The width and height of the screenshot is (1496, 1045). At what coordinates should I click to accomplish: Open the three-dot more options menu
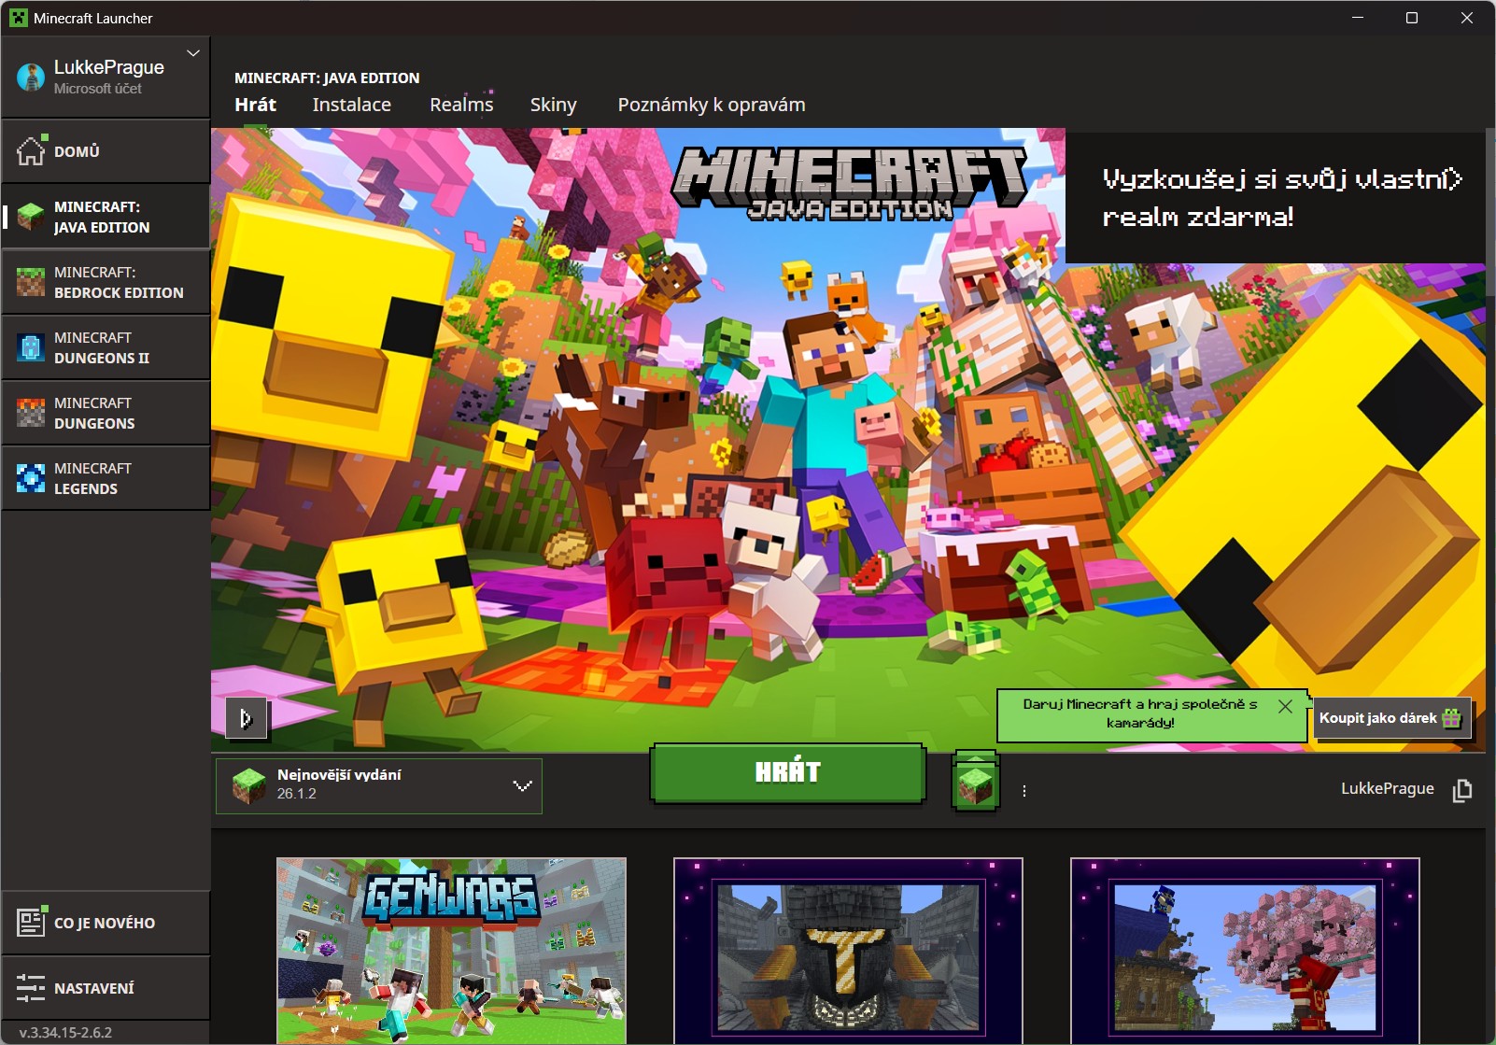tap(1024, 791)
